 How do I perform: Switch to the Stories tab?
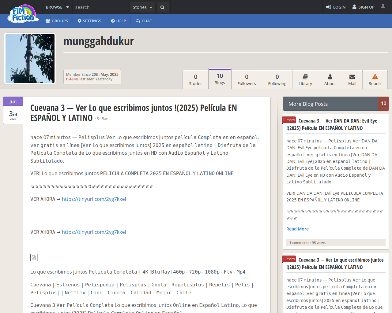pyautogui.click(x=195, y=79)
